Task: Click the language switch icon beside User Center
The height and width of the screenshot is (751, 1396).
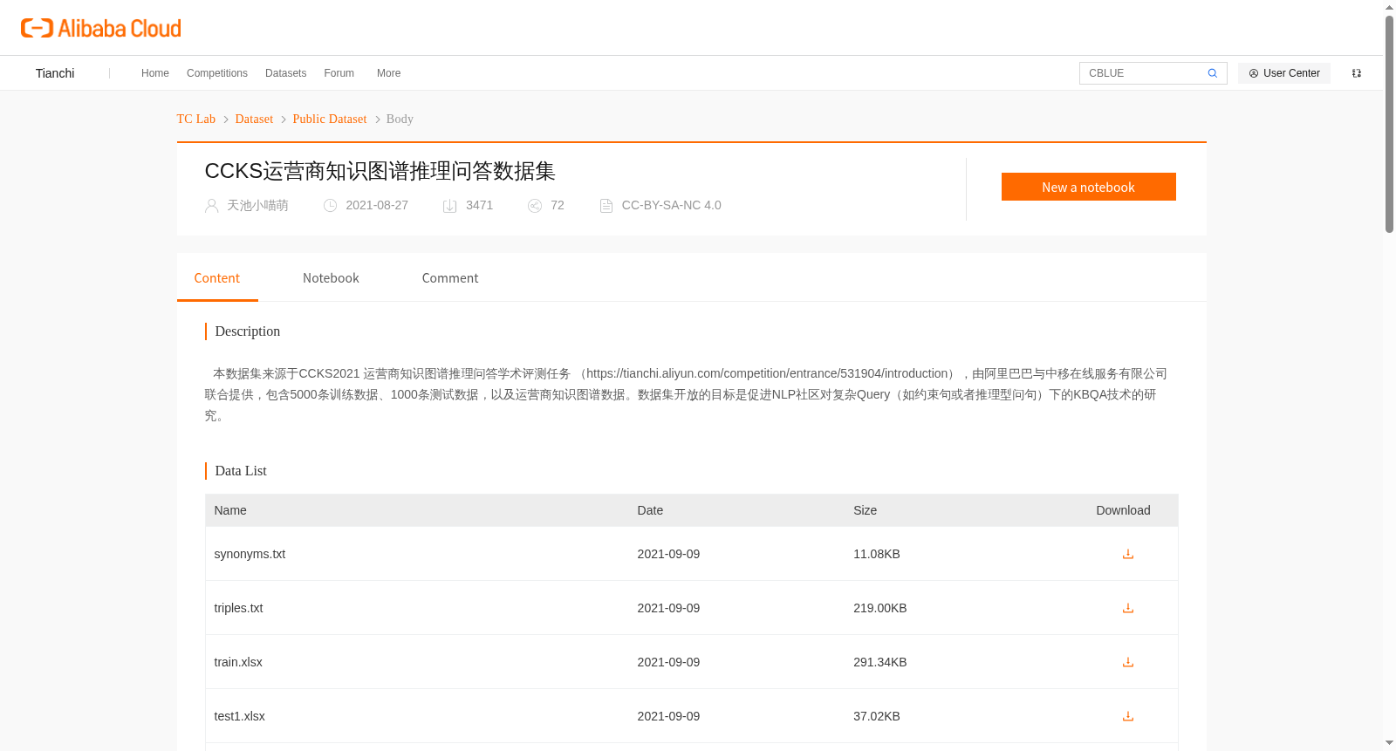Action: (1357, 73)
